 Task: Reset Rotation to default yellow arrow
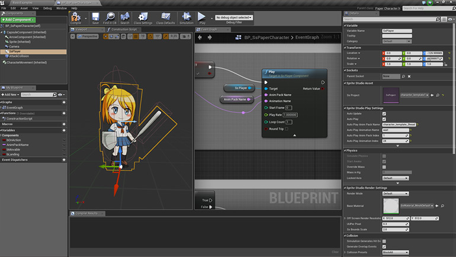pos(449,59)
